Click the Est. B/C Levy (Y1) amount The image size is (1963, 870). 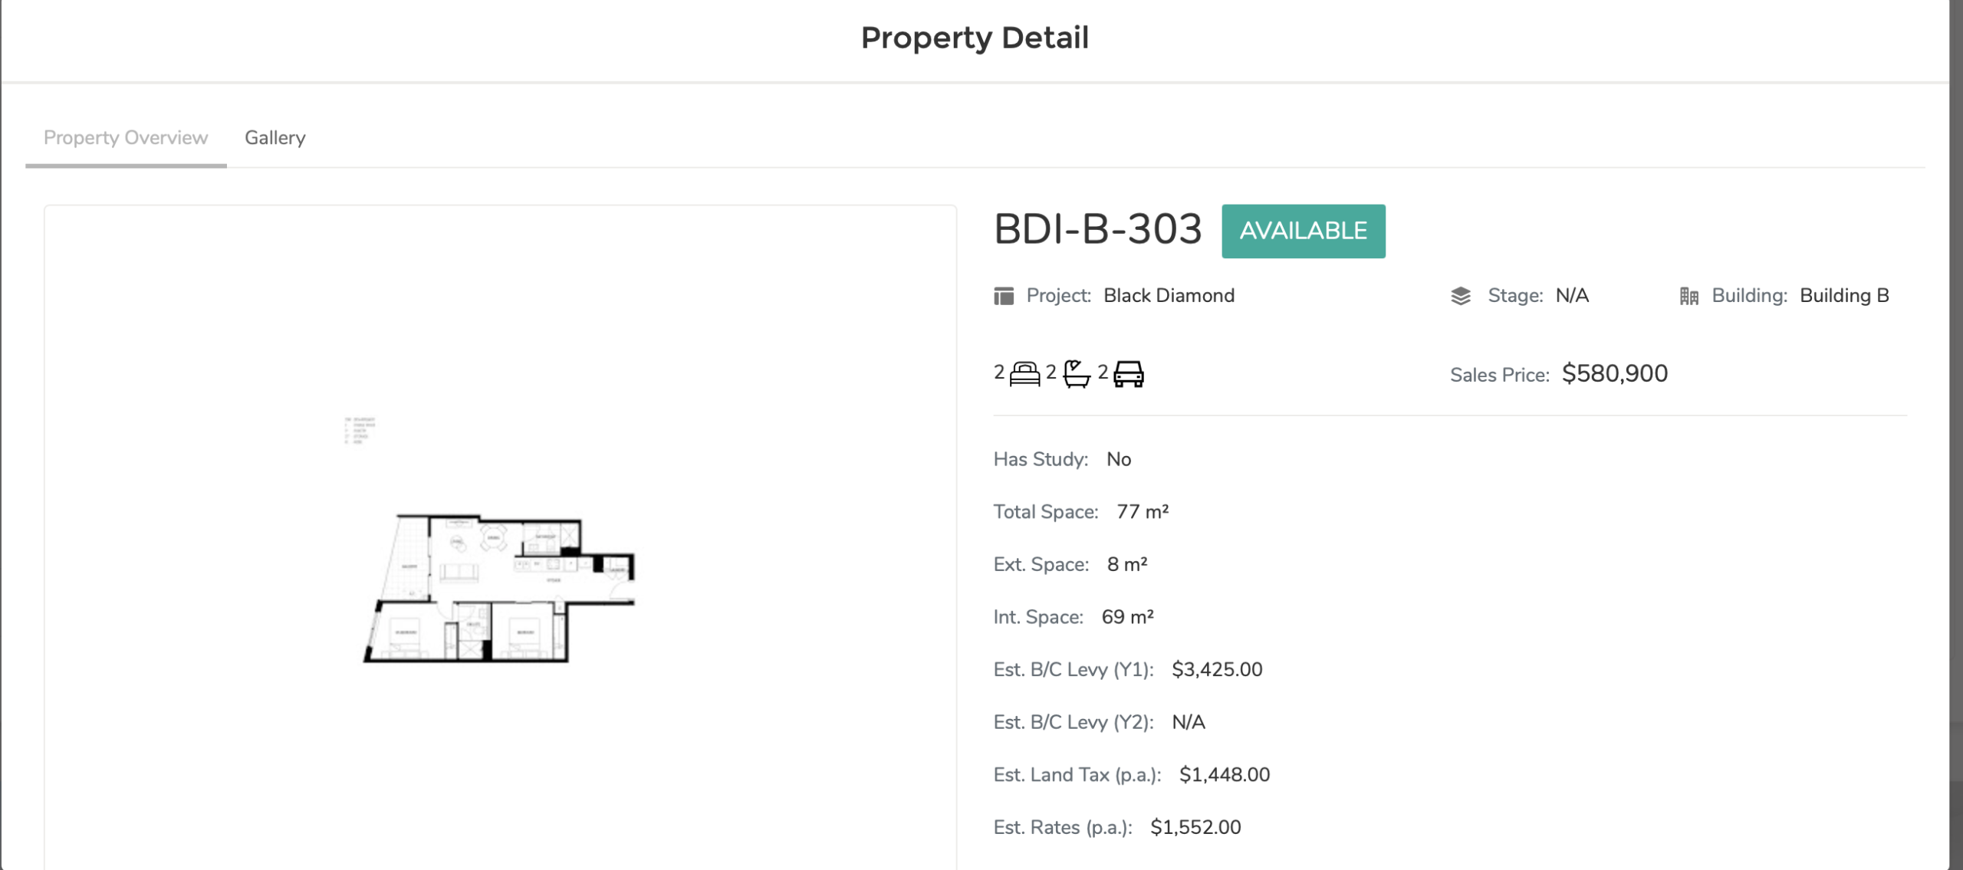point(1216,670)
